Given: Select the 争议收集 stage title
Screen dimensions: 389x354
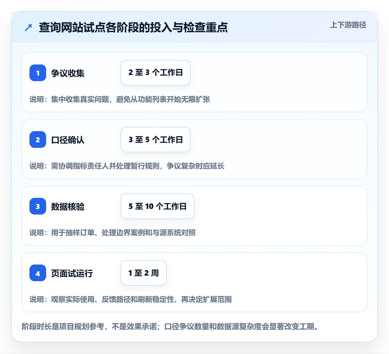Looking at the screenshot, I should [68, 73].
